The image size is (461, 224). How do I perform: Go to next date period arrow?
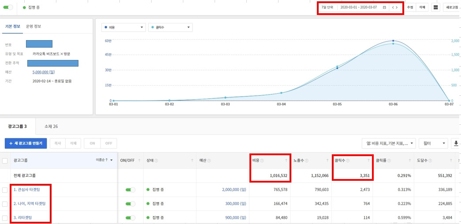click(x=397, y=7)
